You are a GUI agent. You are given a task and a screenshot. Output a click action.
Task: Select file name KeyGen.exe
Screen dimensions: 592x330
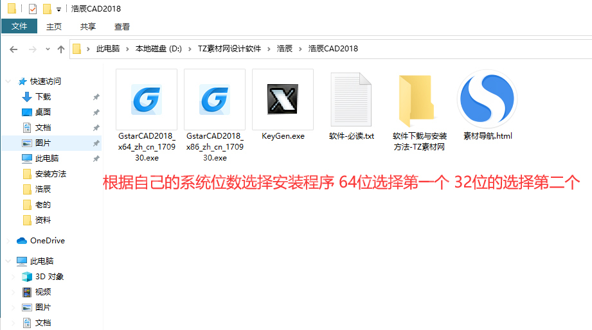[283, 136]
